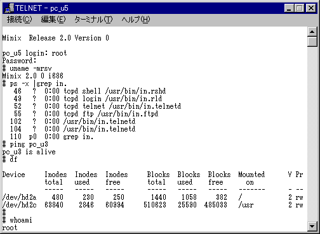Click the vertical scrollbar thumb
Viewport: 320px width, 234px height.
[x=312, y=42]
